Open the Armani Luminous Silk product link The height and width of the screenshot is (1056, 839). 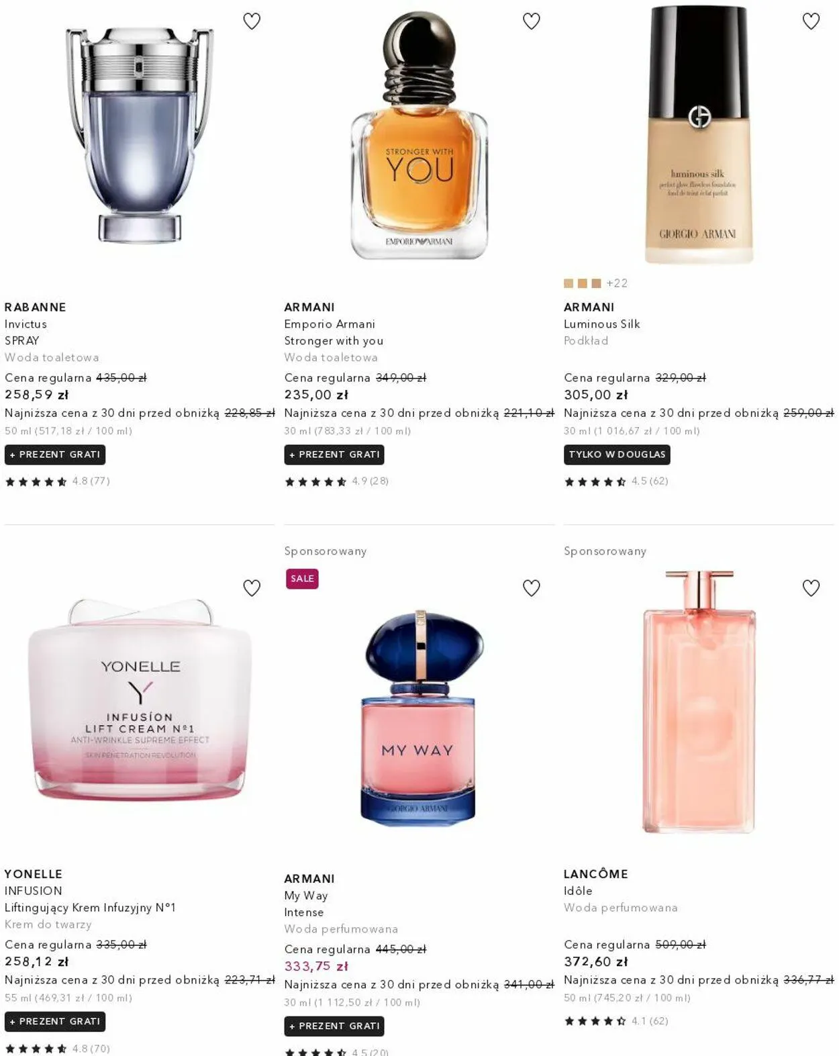point(602,324)
